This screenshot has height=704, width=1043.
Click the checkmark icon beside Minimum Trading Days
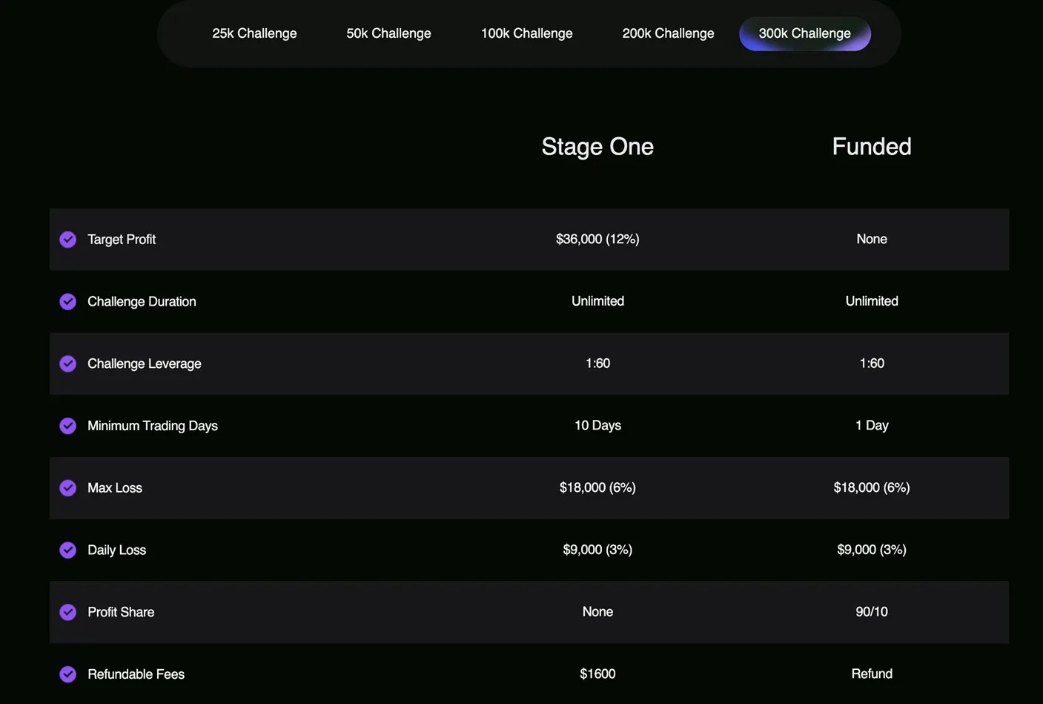coord(68,426)
